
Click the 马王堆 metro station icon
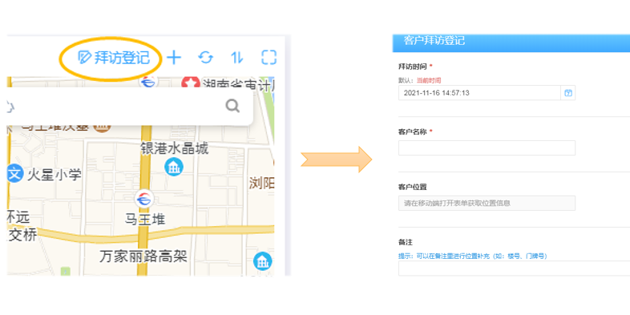click(143, 199)
